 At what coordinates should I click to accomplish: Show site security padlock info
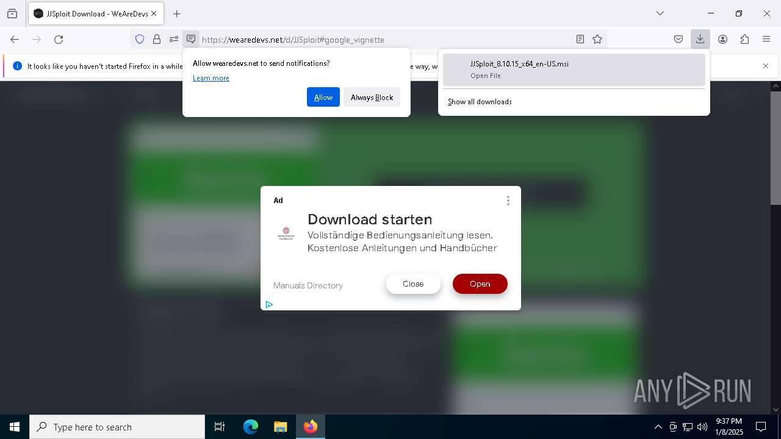click(157, 39)
